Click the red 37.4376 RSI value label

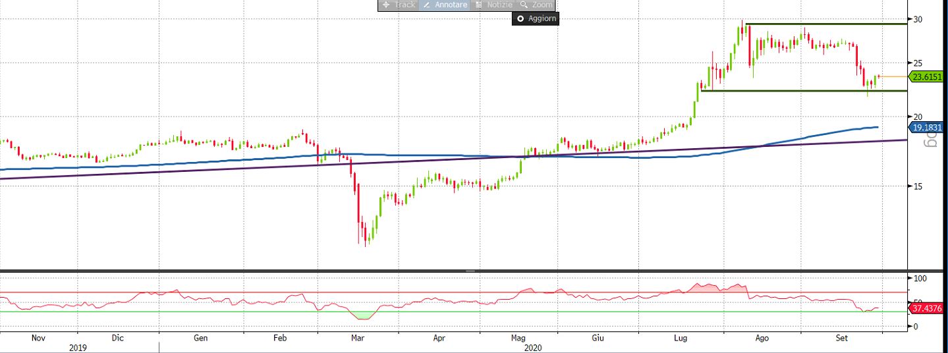928,308
